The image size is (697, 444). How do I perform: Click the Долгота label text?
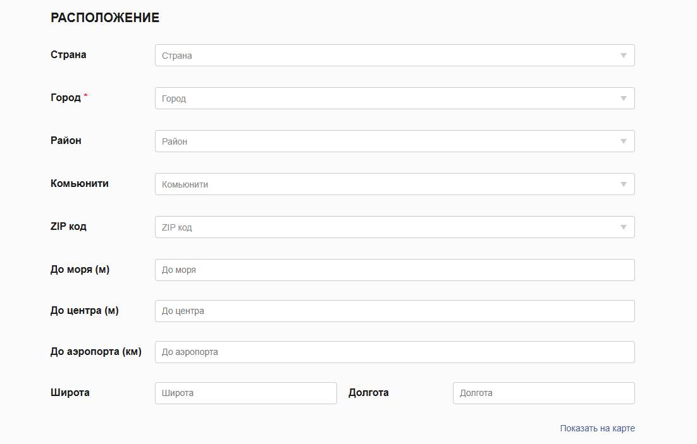369,393
